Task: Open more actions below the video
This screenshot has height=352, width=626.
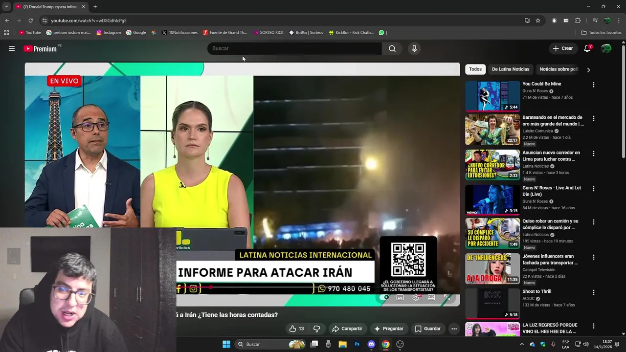Action: pyautogui.click(x=454, y=329)
